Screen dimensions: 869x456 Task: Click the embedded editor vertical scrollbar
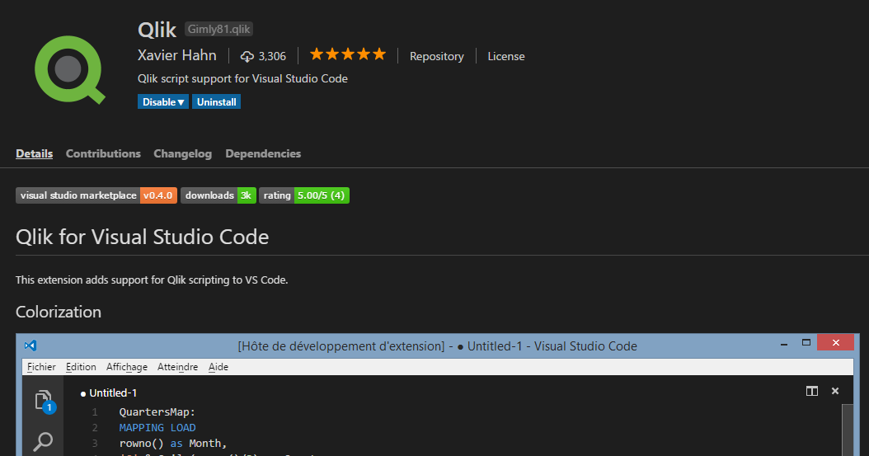[848, 430]
